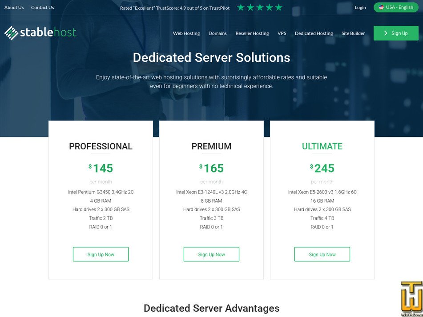Click the Login link
Screen dimensions: 423x317
pos(360,8)
